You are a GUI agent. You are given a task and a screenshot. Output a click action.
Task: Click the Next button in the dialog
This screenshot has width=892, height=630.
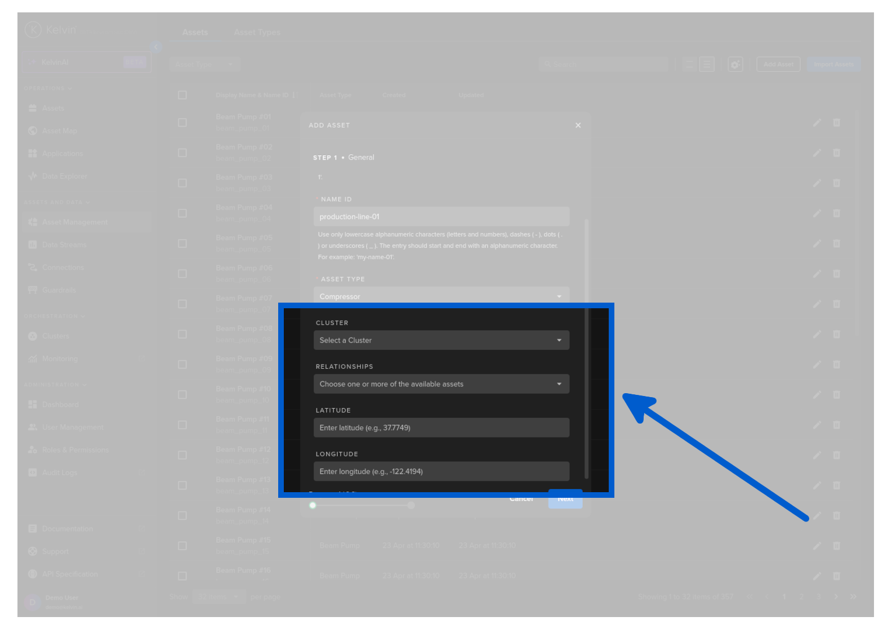[565, 499]
